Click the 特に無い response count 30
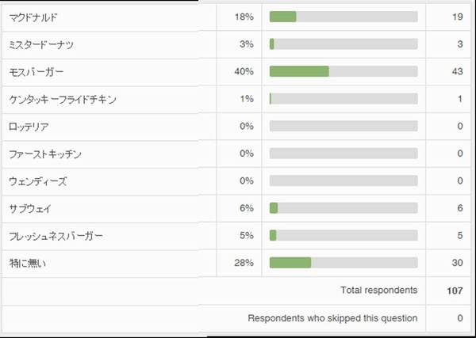Image resolution: width=476 pixels, height=338 pixels. click(x=455, y=263)
